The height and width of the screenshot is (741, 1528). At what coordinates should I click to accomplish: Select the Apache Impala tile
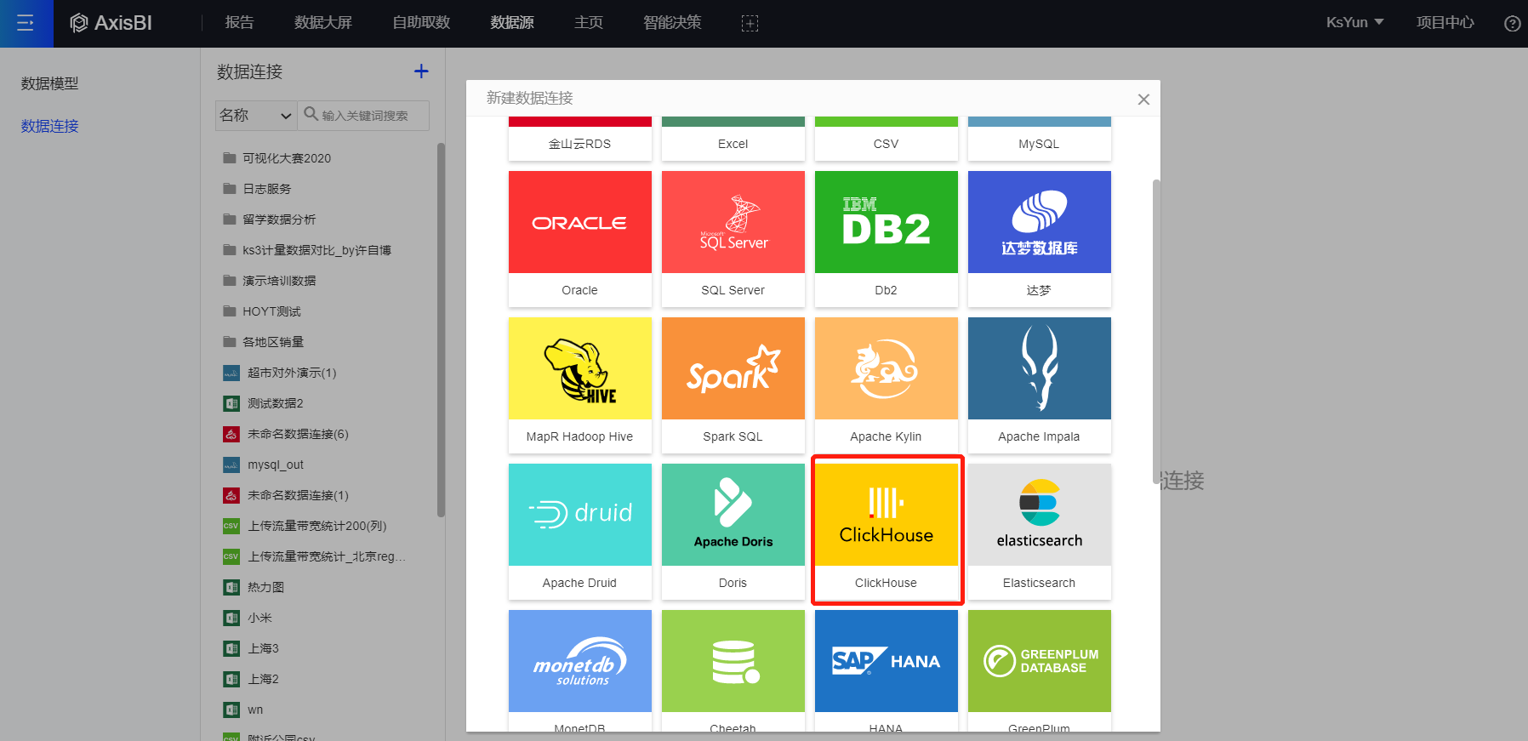coord(1040,385)
